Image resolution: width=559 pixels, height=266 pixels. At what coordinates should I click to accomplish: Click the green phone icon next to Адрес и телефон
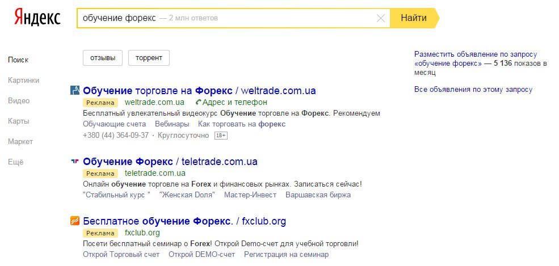click(199, 103)
